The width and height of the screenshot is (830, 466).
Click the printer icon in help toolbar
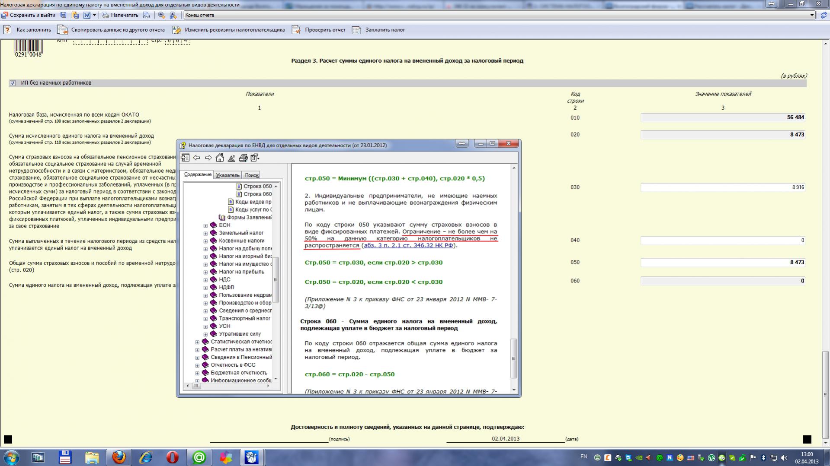coord(243,158)
